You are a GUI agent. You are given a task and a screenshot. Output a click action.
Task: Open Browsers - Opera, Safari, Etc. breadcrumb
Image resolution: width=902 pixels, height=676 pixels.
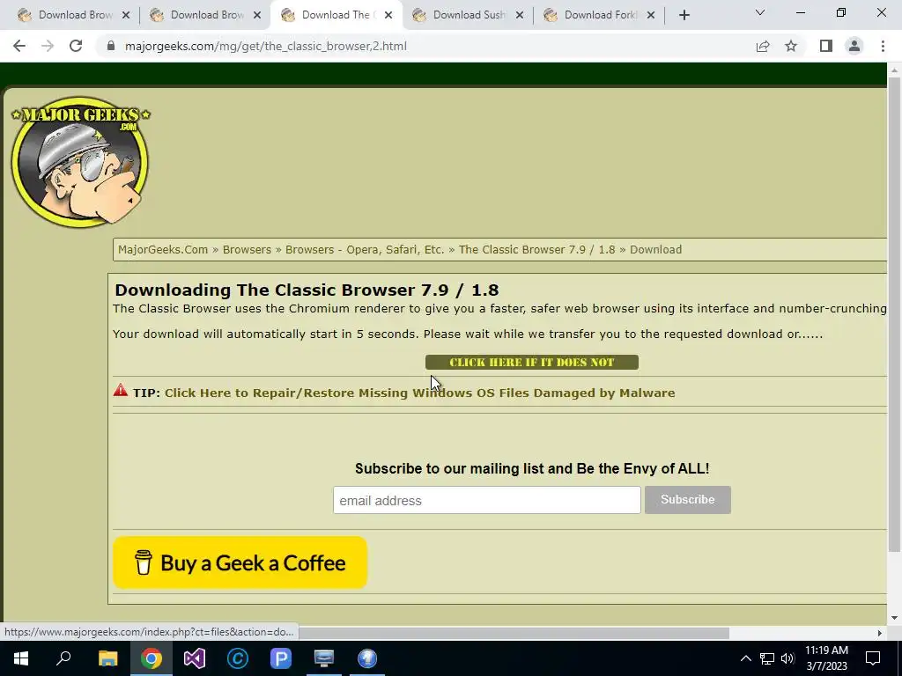[365, 249]
